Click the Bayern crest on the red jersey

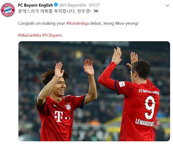point(68,107)
